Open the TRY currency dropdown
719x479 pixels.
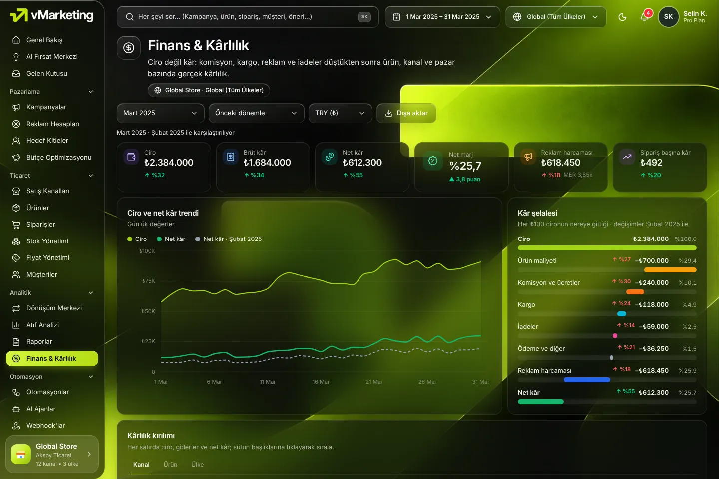[x=341, y=113]
